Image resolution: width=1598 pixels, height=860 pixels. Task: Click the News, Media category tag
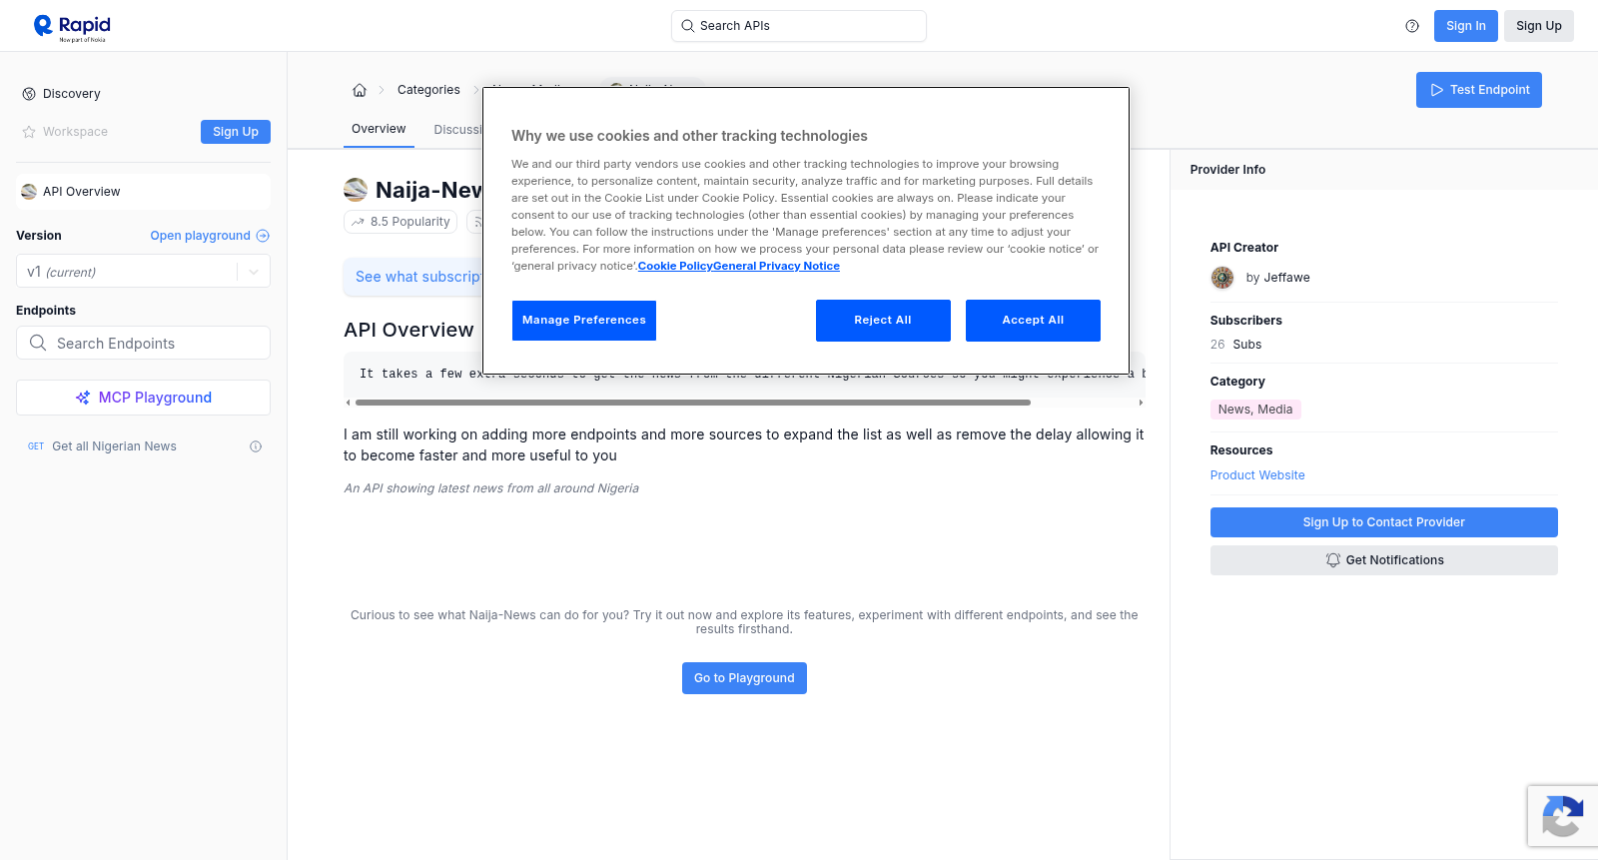pyautogui.click(x=1255, y=410)
